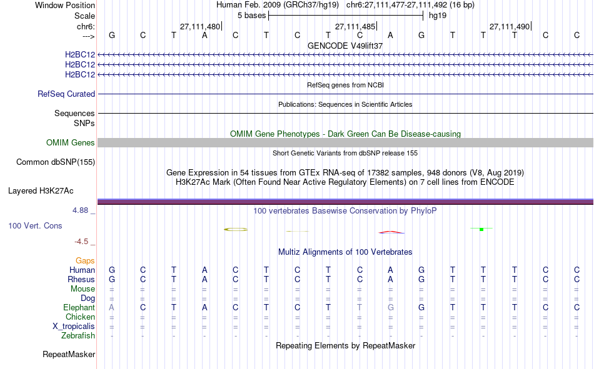Open the RefSeq Curated track label
594x369 pixels.
66,94
